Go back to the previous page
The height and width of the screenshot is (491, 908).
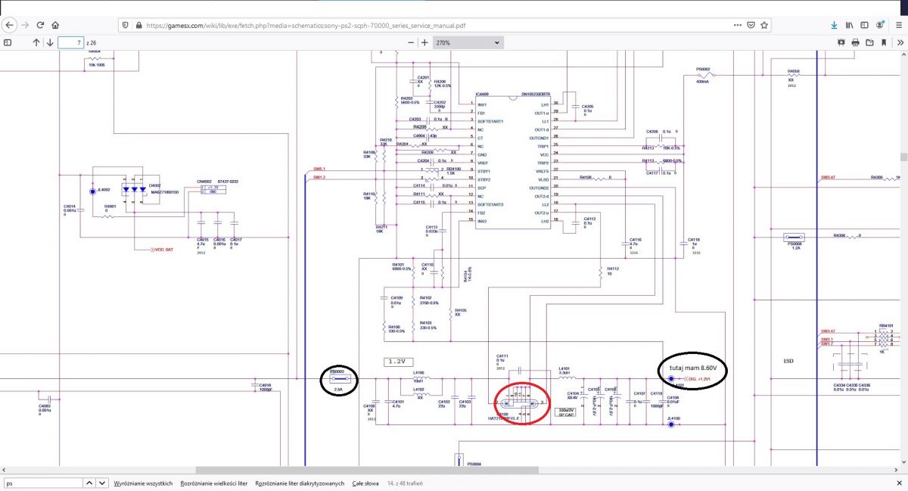tap(11, 25)
